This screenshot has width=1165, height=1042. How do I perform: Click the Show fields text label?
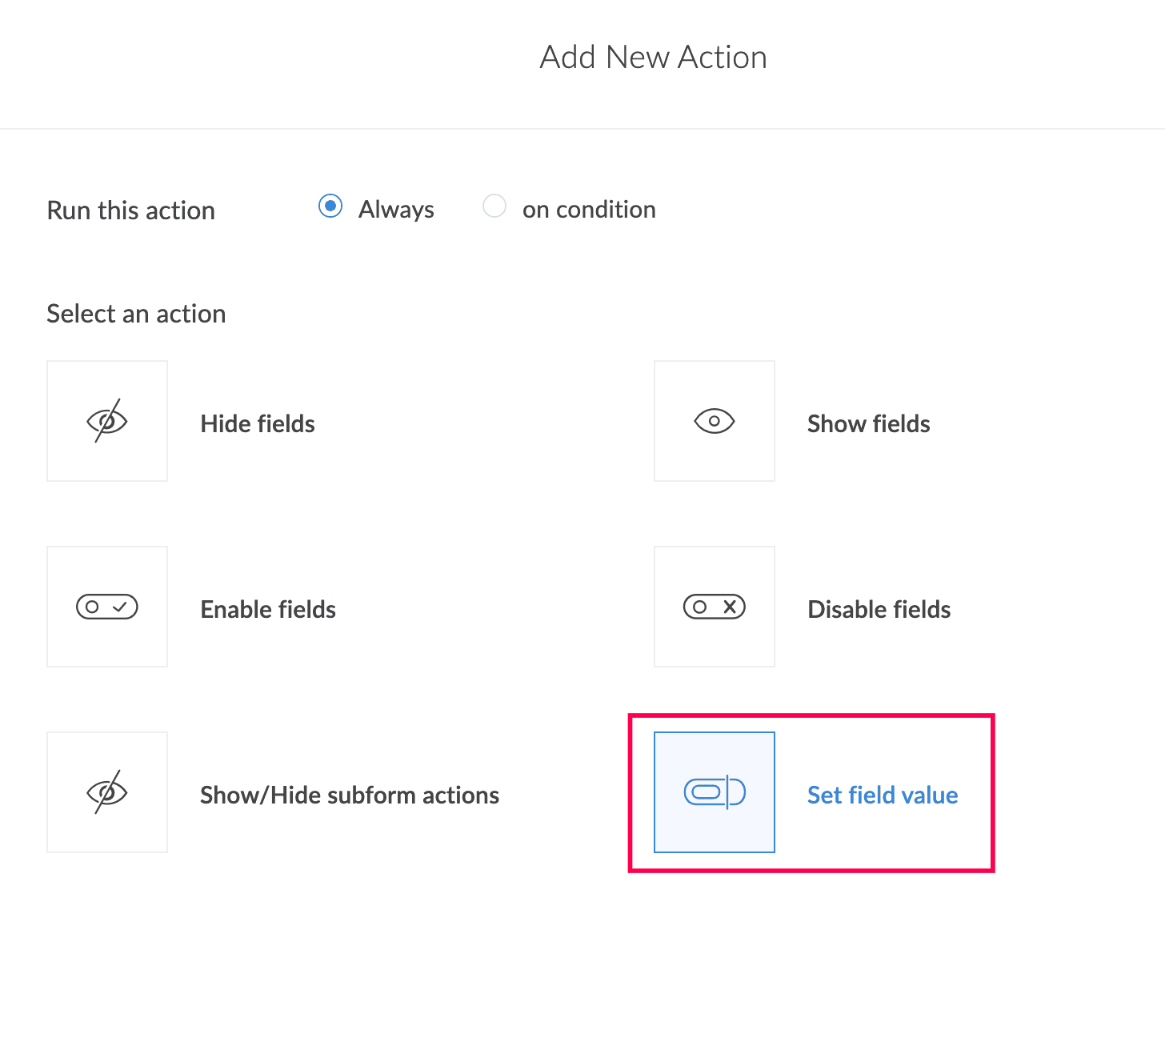pos(868,423)
